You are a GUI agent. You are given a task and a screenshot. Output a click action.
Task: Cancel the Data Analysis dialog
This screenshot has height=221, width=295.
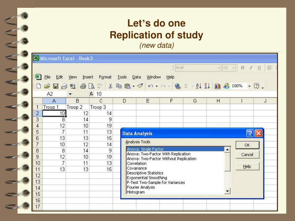pos(247,155)
